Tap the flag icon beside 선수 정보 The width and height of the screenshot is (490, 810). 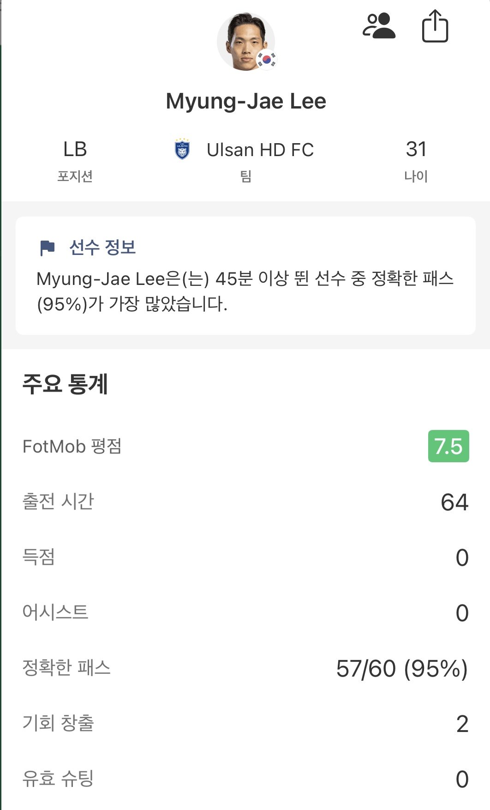(x=47, y=248)
